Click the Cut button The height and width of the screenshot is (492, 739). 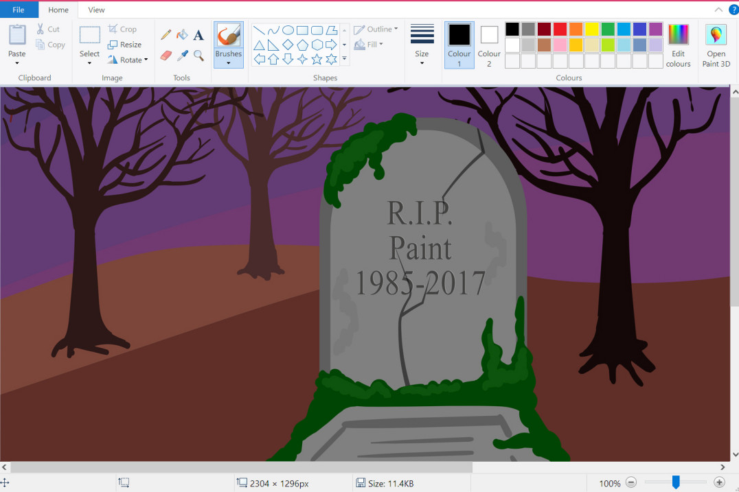49,30
